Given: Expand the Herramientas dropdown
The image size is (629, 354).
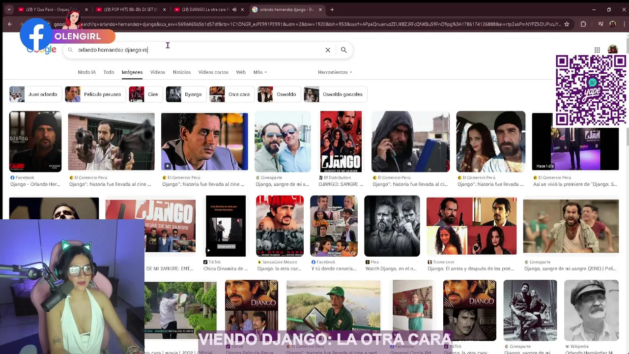Looking at the screenshot, I should (x=335, y=72).
